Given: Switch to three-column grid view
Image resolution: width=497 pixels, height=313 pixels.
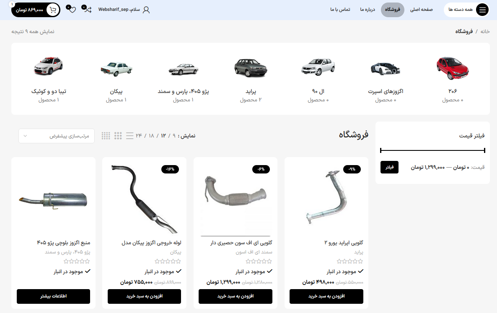Looking at the screenshot, I should coord(118,136).
